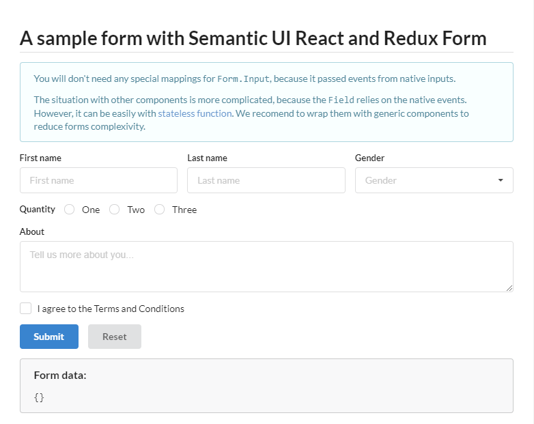Click the Form data output panel
Image resolution: width=534 pixels, height=424 pixels.
tap(266, 386)
